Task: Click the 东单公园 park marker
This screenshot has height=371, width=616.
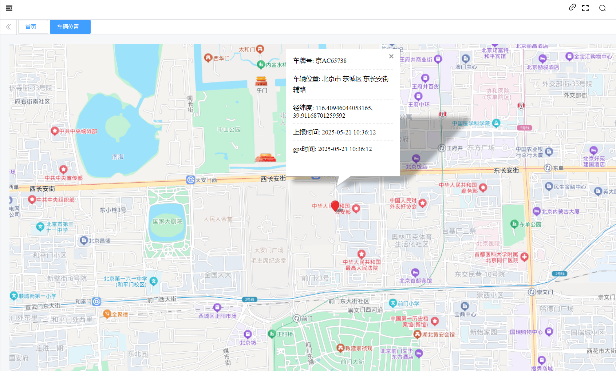Action: pos(514,224)
